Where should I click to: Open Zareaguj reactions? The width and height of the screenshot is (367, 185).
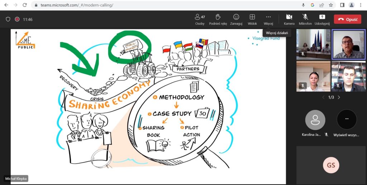(236, 19)
